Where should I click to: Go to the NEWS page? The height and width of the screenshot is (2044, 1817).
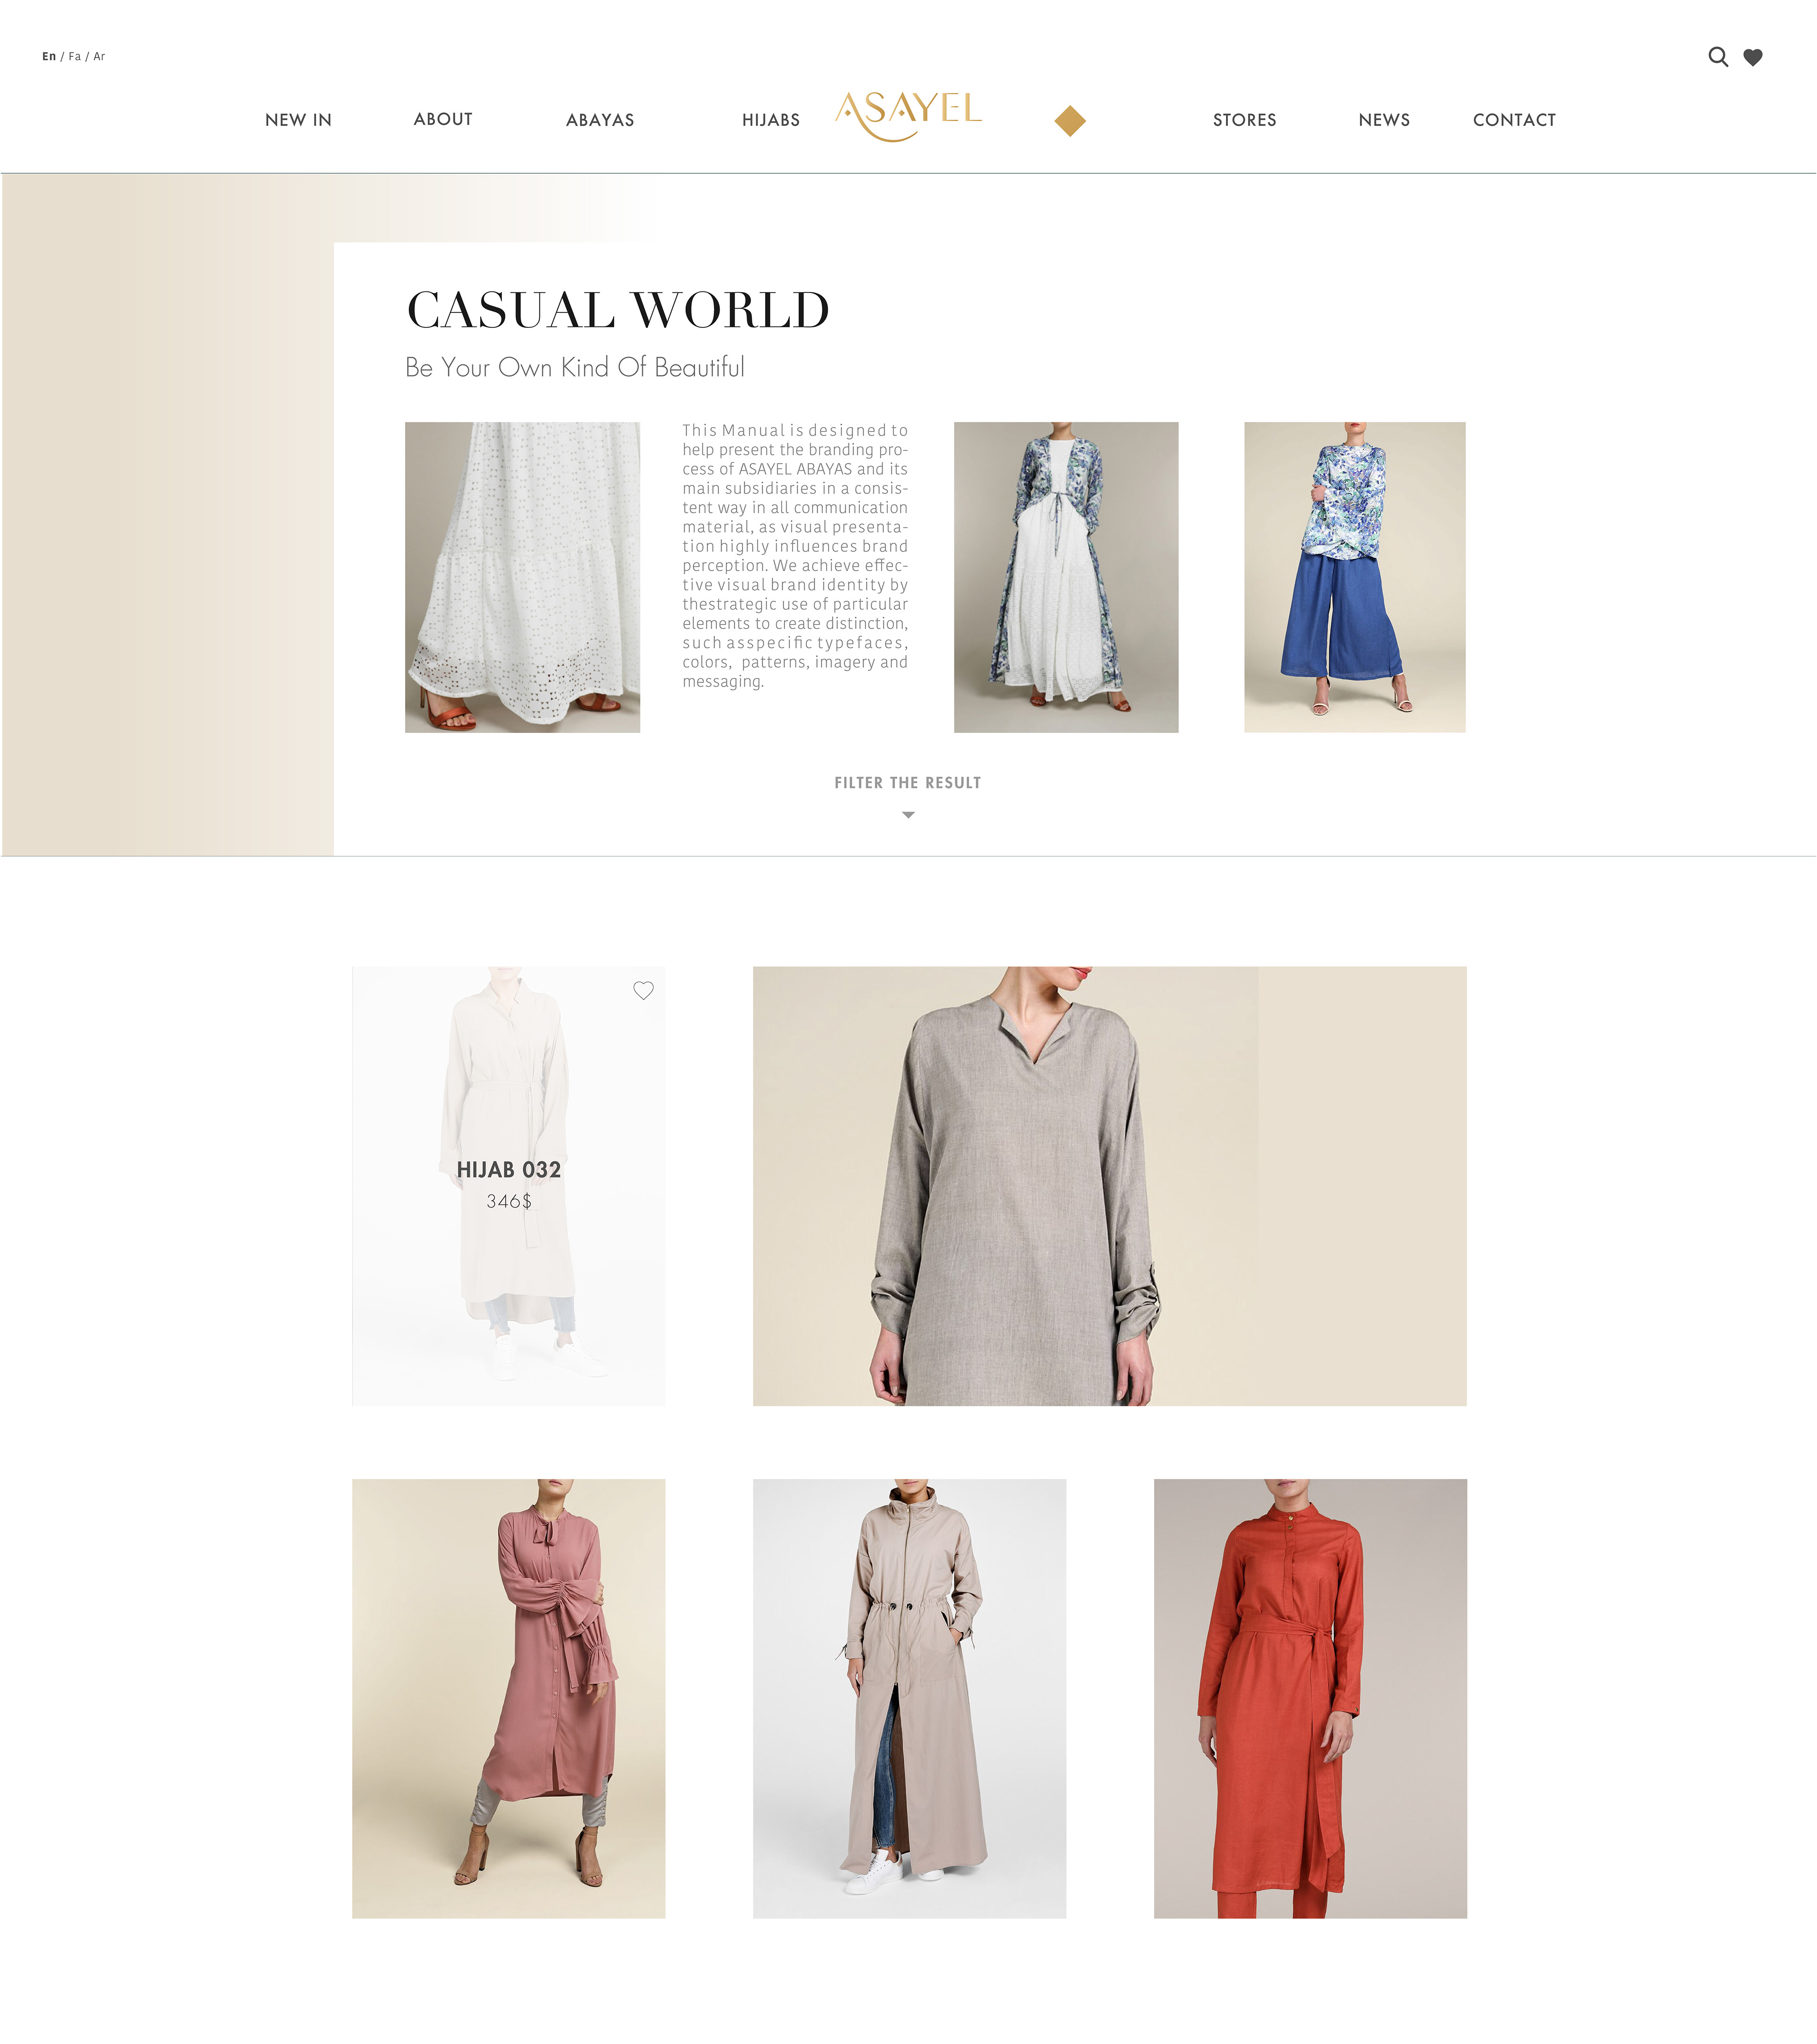pos(1384,120)
